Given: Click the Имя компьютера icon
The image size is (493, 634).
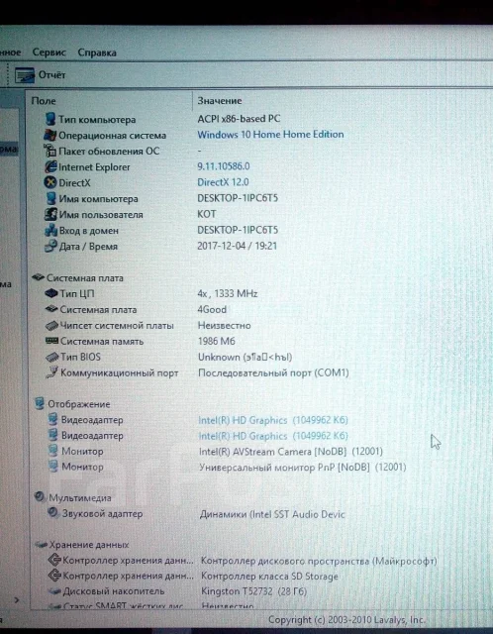Looking at the screenshot, I should [50, 198].
